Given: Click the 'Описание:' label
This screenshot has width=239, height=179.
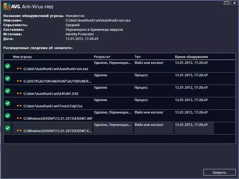Looking at the screenshot, I should [13, 20].
